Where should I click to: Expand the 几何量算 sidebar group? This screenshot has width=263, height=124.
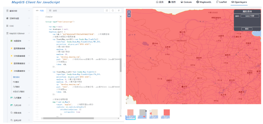[20, 98]
